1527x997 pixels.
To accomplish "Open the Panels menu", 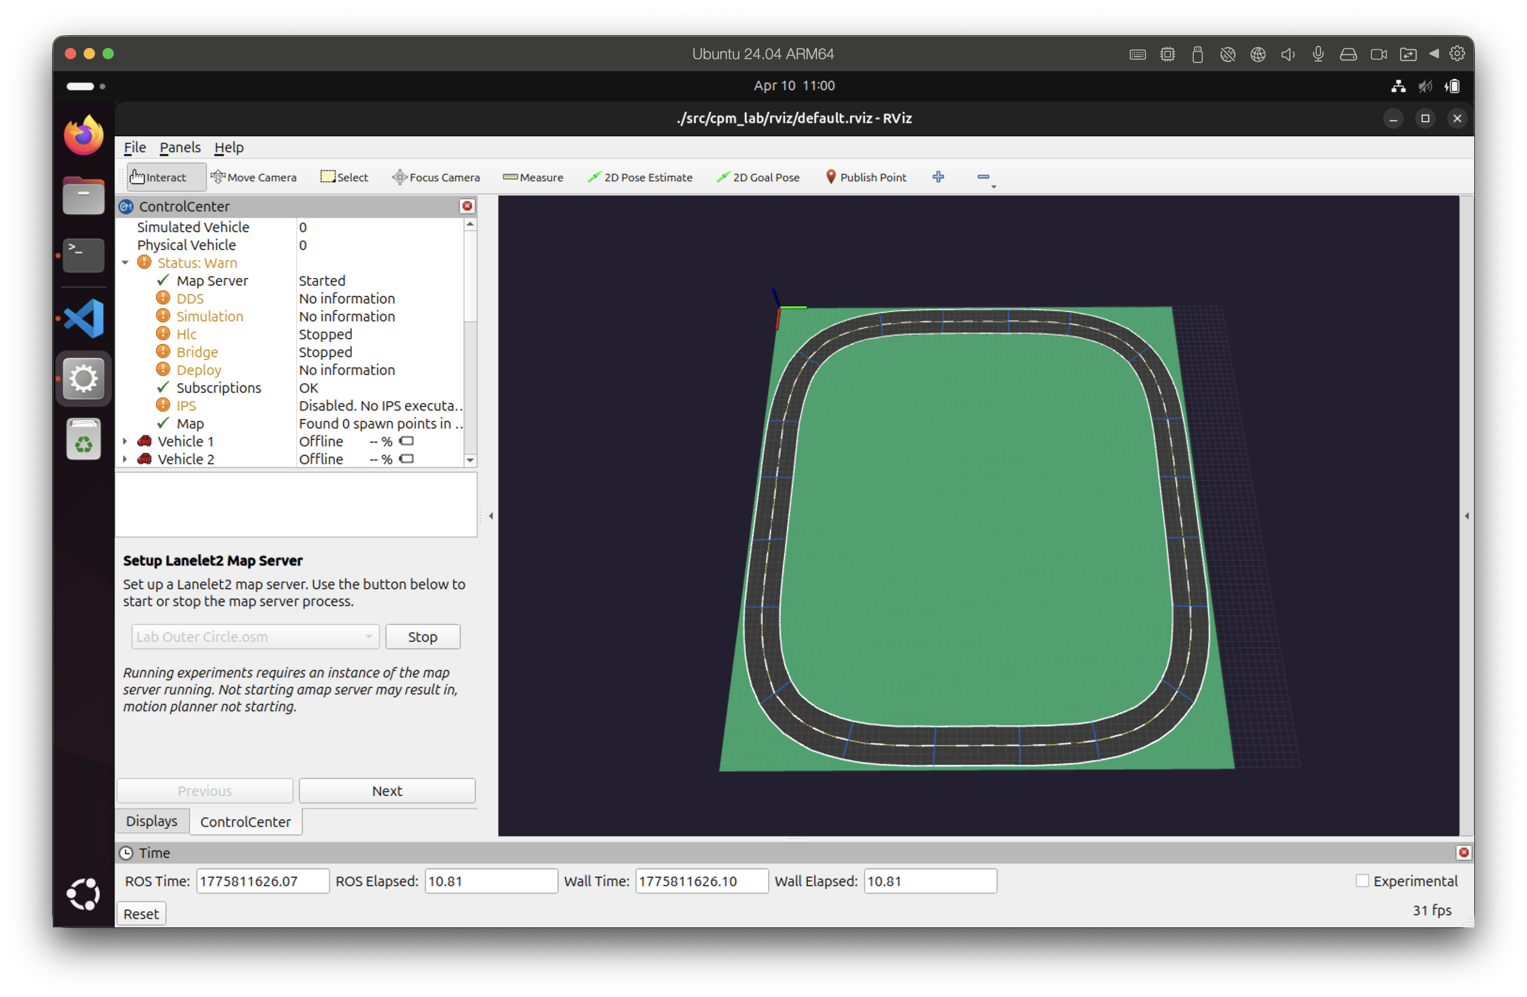I will click(180, 148).
